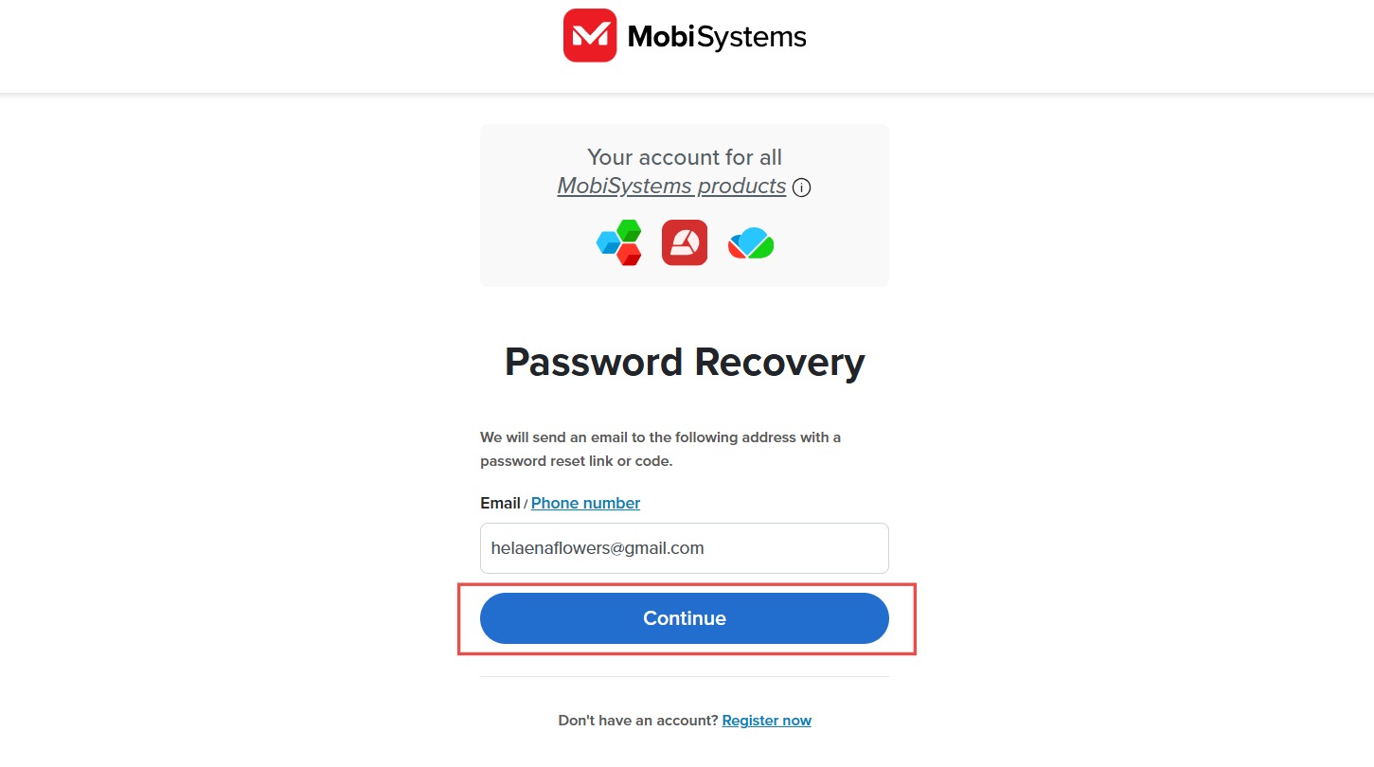
Task: Click the OfficeSuite hexagons product icon
Action: click(x=619, y=242)
